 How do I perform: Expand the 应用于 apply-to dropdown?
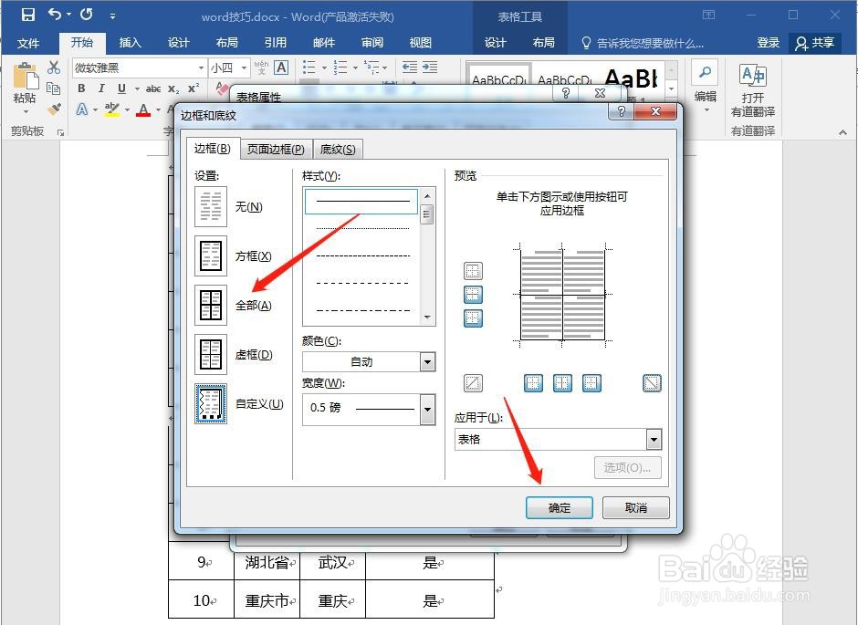tap(654, 439)
